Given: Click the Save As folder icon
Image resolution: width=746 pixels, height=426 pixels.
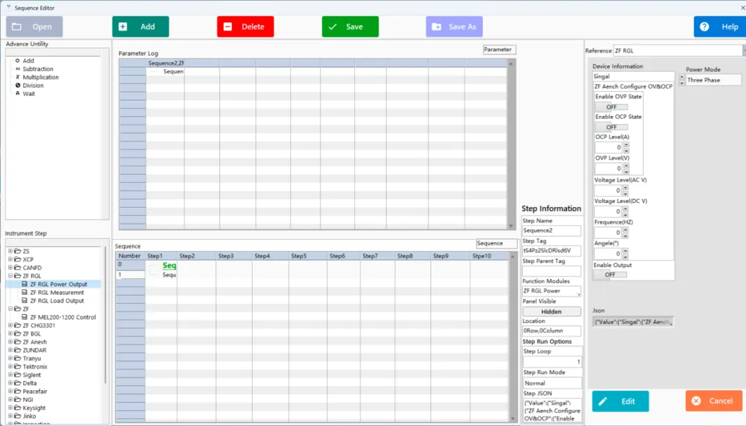Looking at the screenshot, I should coord(437,27).
